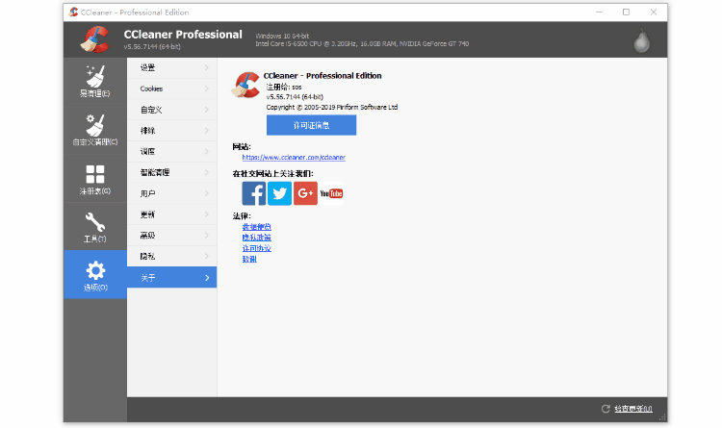
Task: Select the highlighted 关于 (About) entry
Action: click(171, 278)
